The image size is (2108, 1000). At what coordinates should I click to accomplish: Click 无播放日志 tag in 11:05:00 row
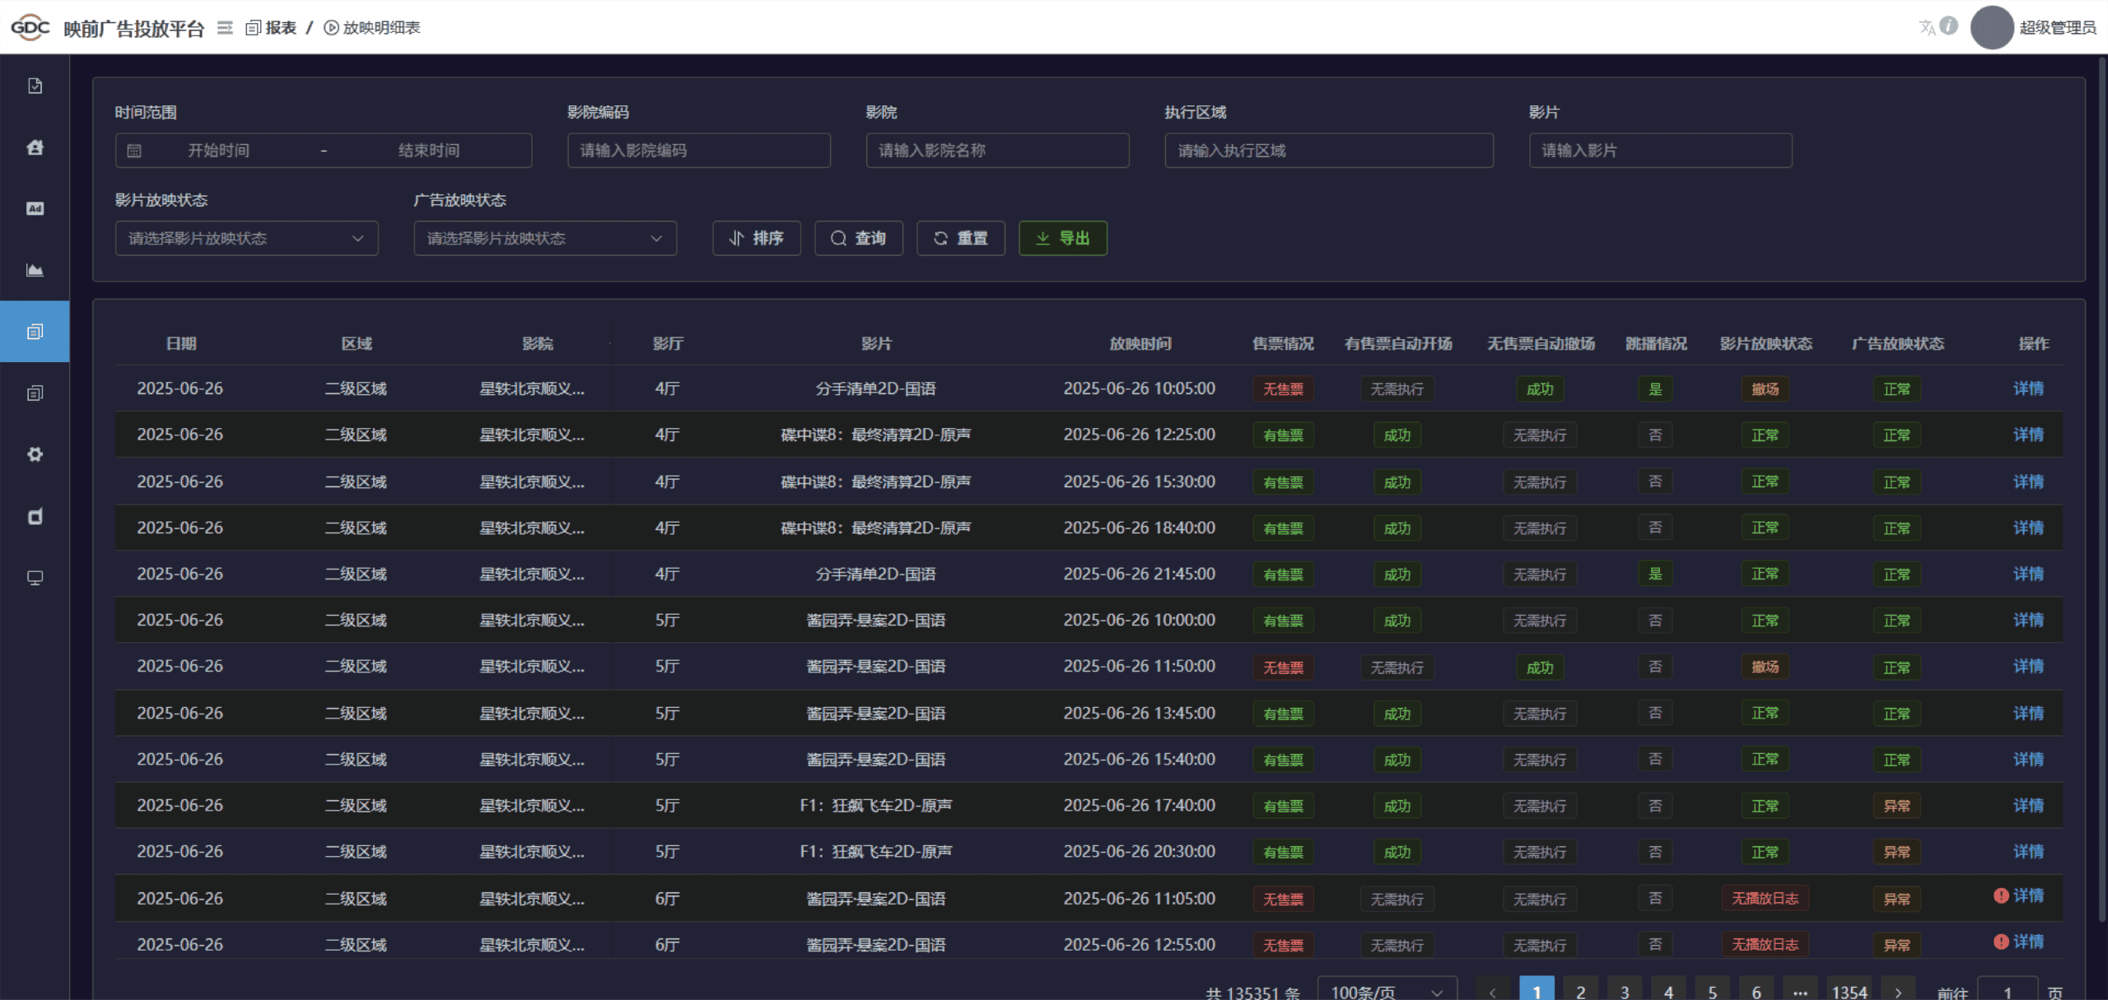pos(1765,899)
